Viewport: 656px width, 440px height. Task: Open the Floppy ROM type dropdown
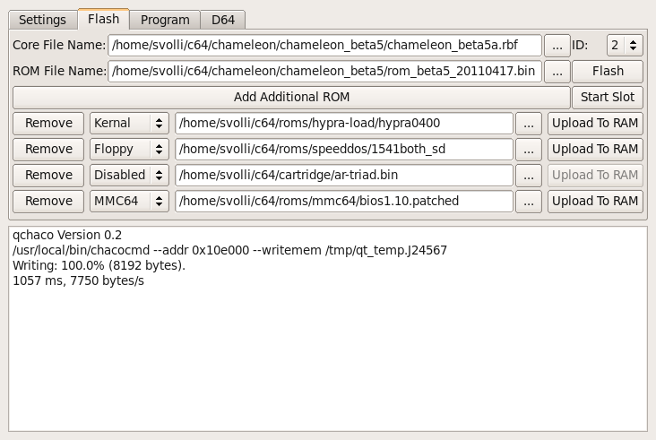129,149
